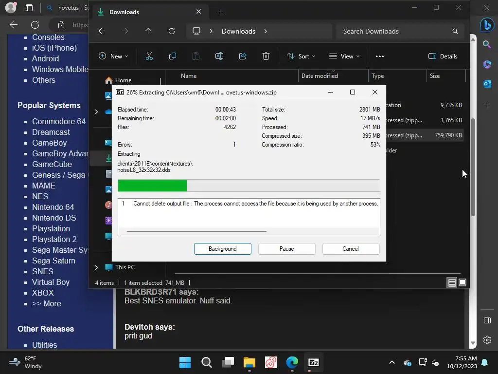Show hidden system tray icons
498x374 pixels.
tap(392, 362)
